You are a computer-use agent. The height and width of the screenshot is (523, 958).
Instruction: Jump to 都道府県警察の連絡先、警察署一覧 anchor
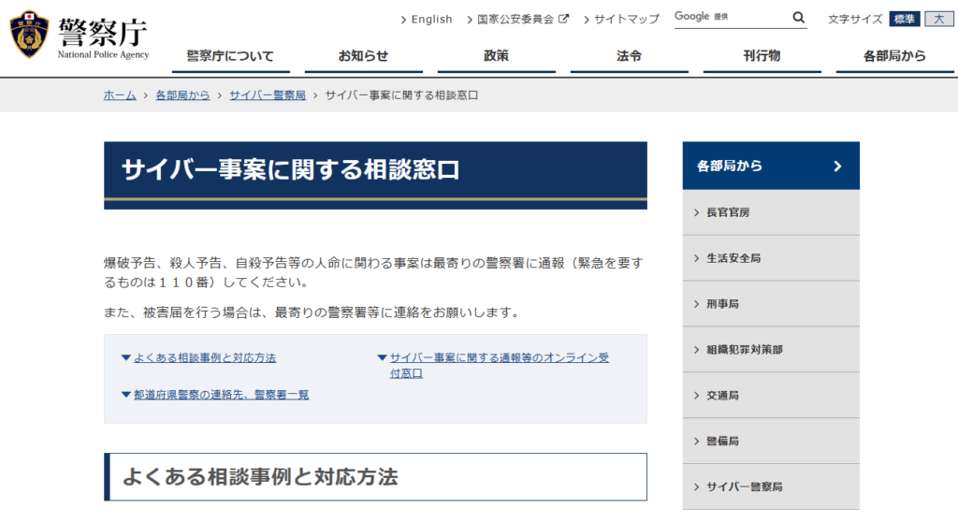[221, 395]
